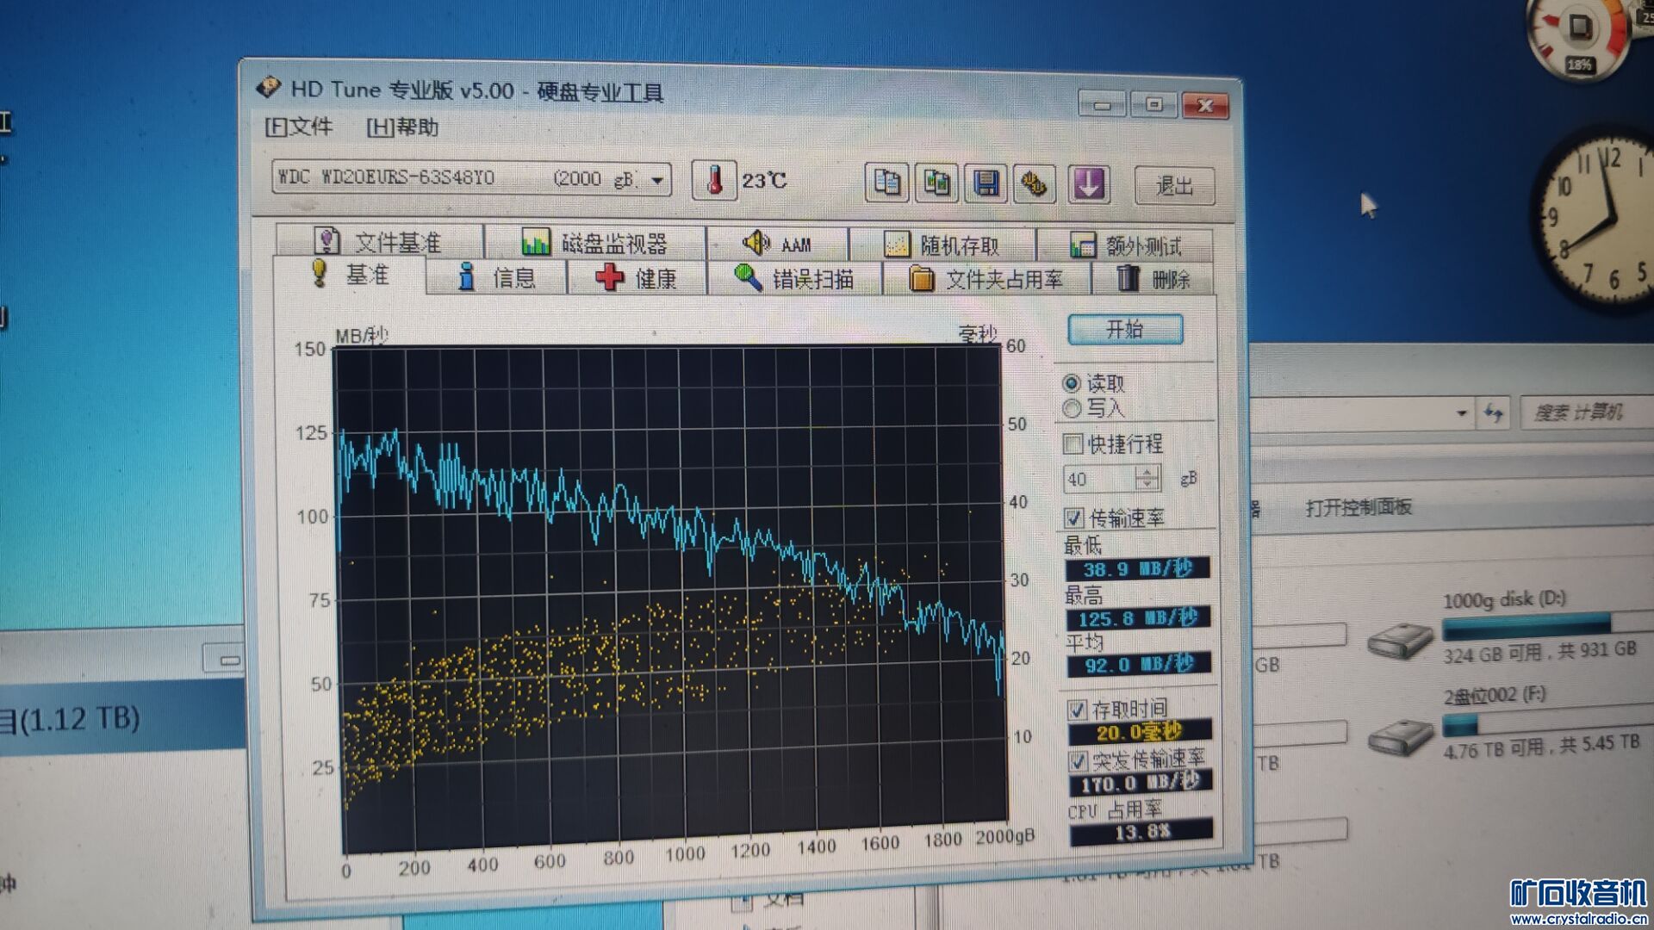
Task: Toggle the 突发传输速率 burst rate checkbox
Action: [1078, 760]
